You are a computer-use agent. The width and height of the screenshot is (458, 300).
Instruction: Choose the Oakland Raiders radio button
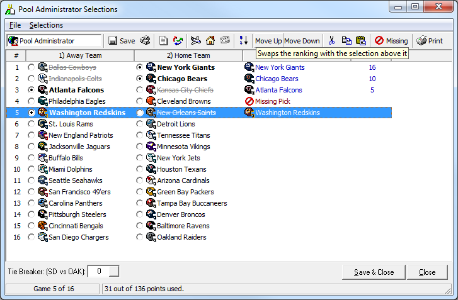pos(140,237)
